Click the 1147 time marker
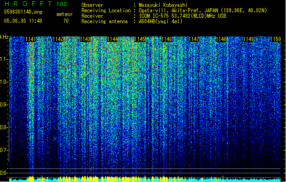This screenshot has height=182, width=286. (194, 39)
